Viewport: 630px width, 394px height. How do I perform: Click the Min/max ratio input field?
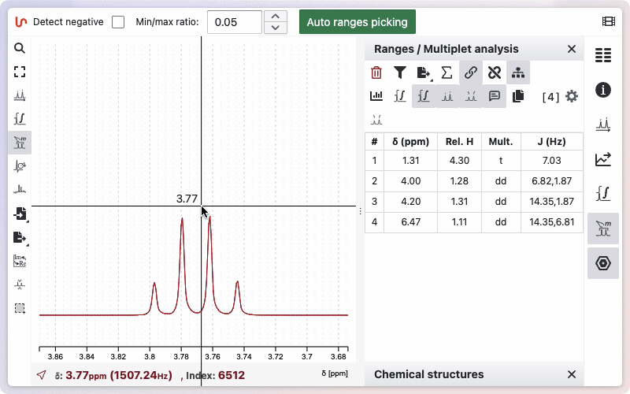click(234, 22)
